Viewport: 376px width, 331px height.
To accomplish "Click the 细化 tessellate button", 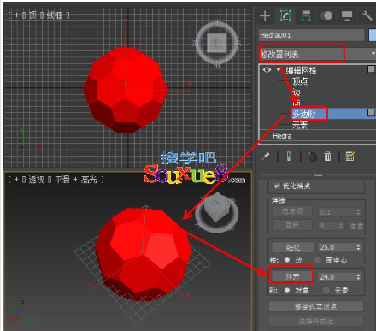I will [293, 247].
